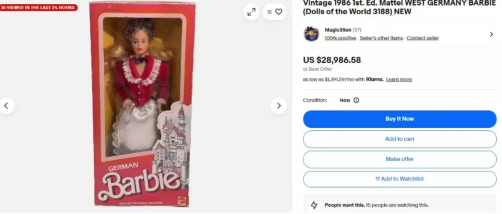Open Seller's other items link
This screenshot has height=214, width=502.
coord(381,38)
